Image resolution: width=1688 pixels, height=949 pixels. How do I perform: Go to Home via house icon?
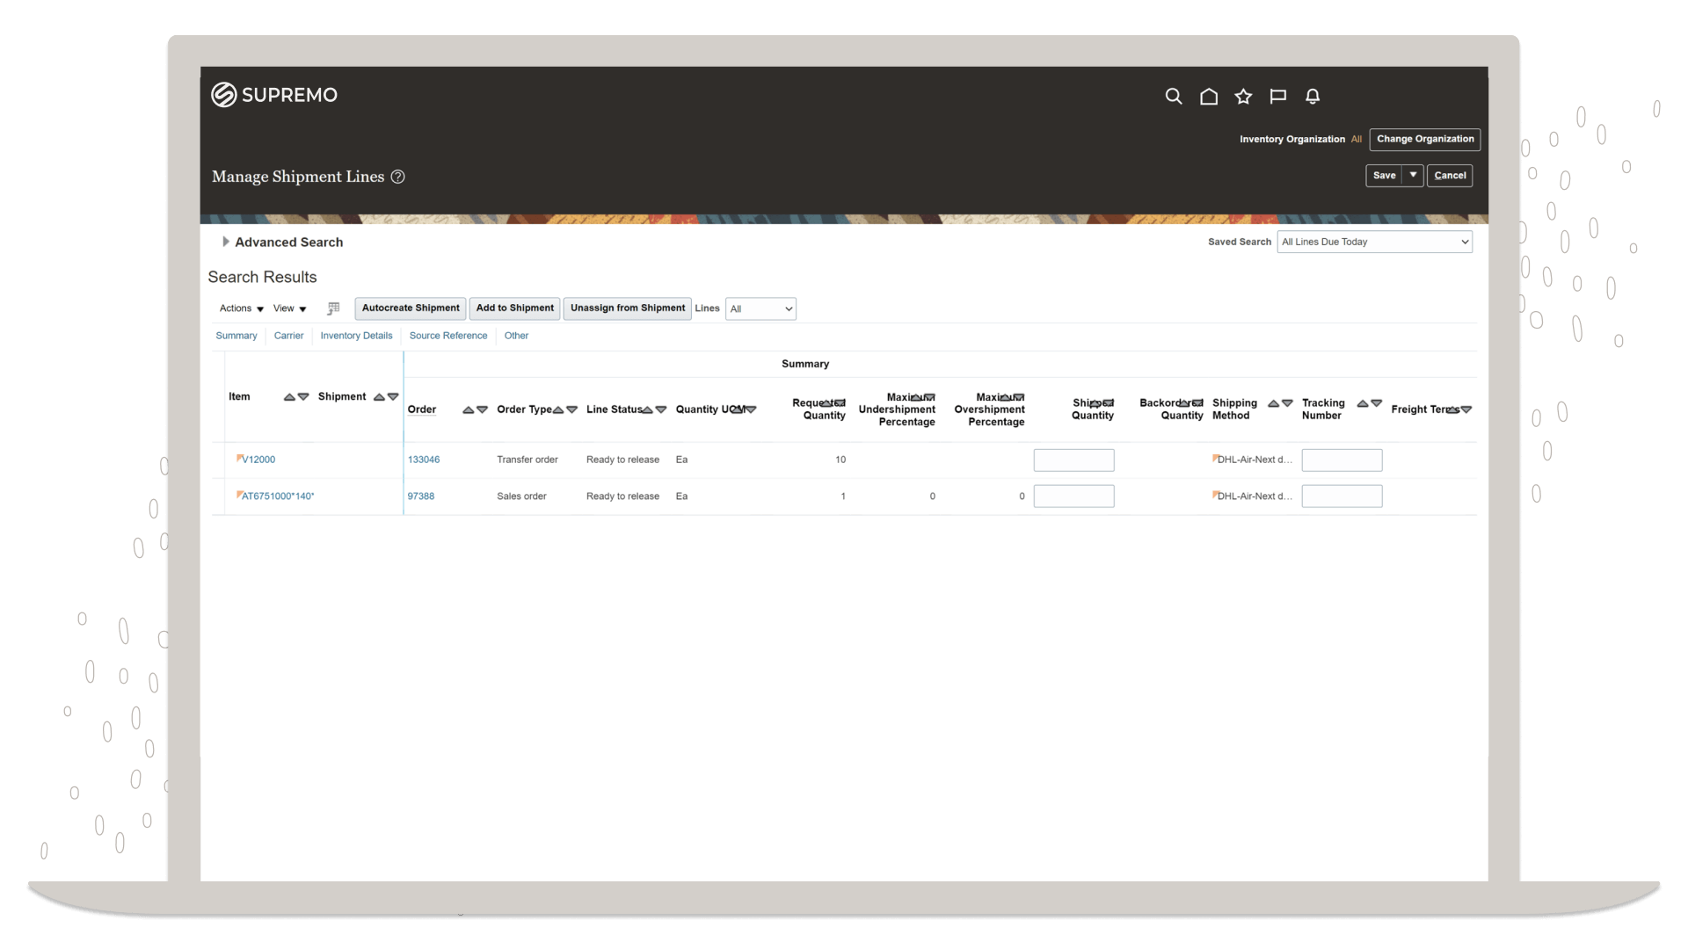1209,97
